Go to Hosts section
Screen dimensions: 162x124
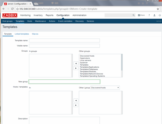point(30,21)
